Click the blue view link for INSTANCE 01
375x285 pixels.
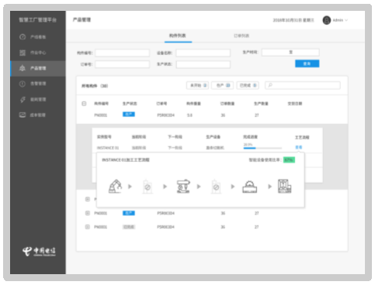299,147
